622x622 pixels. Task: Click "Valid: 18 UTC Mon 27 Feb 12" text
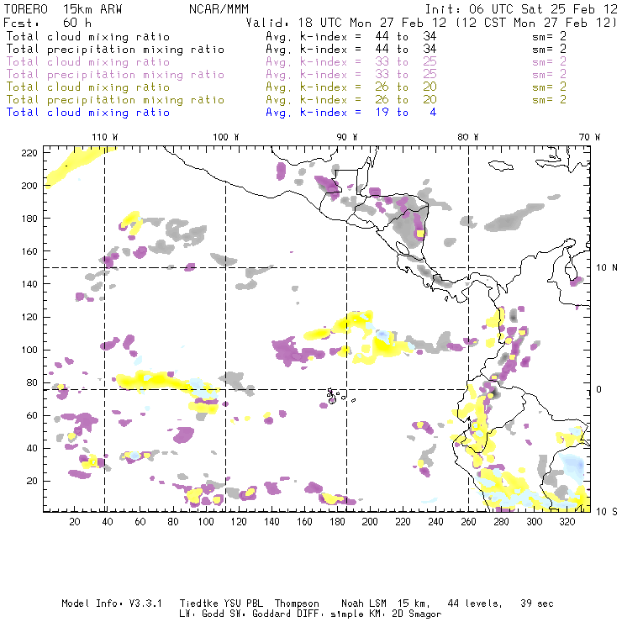pos(346,23)
